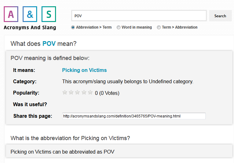This screenshot has height=163, width=234.
Task: Click the Search button
Action: pyautogui.click(x=220, y=16)
